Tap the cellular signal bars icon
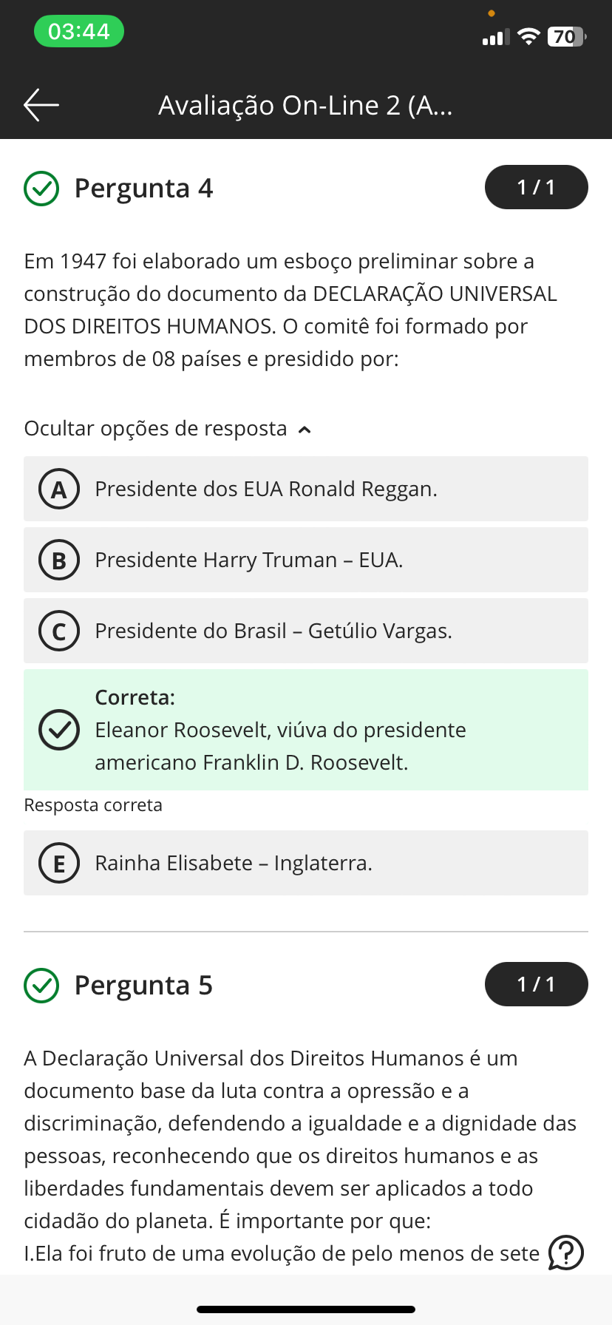 tap(495, 38)
